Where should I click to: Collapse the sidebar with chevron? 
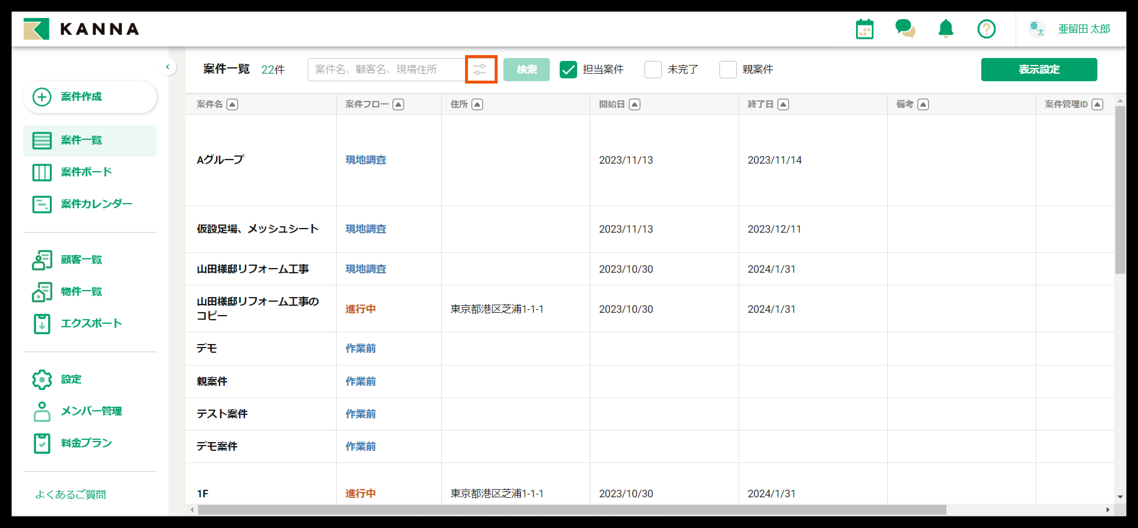(x=168, y=67)
